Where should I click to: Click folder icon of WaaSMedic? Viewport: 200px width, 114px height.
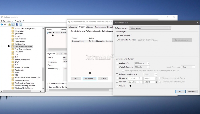pyautogui.click(x=13, y=70)
